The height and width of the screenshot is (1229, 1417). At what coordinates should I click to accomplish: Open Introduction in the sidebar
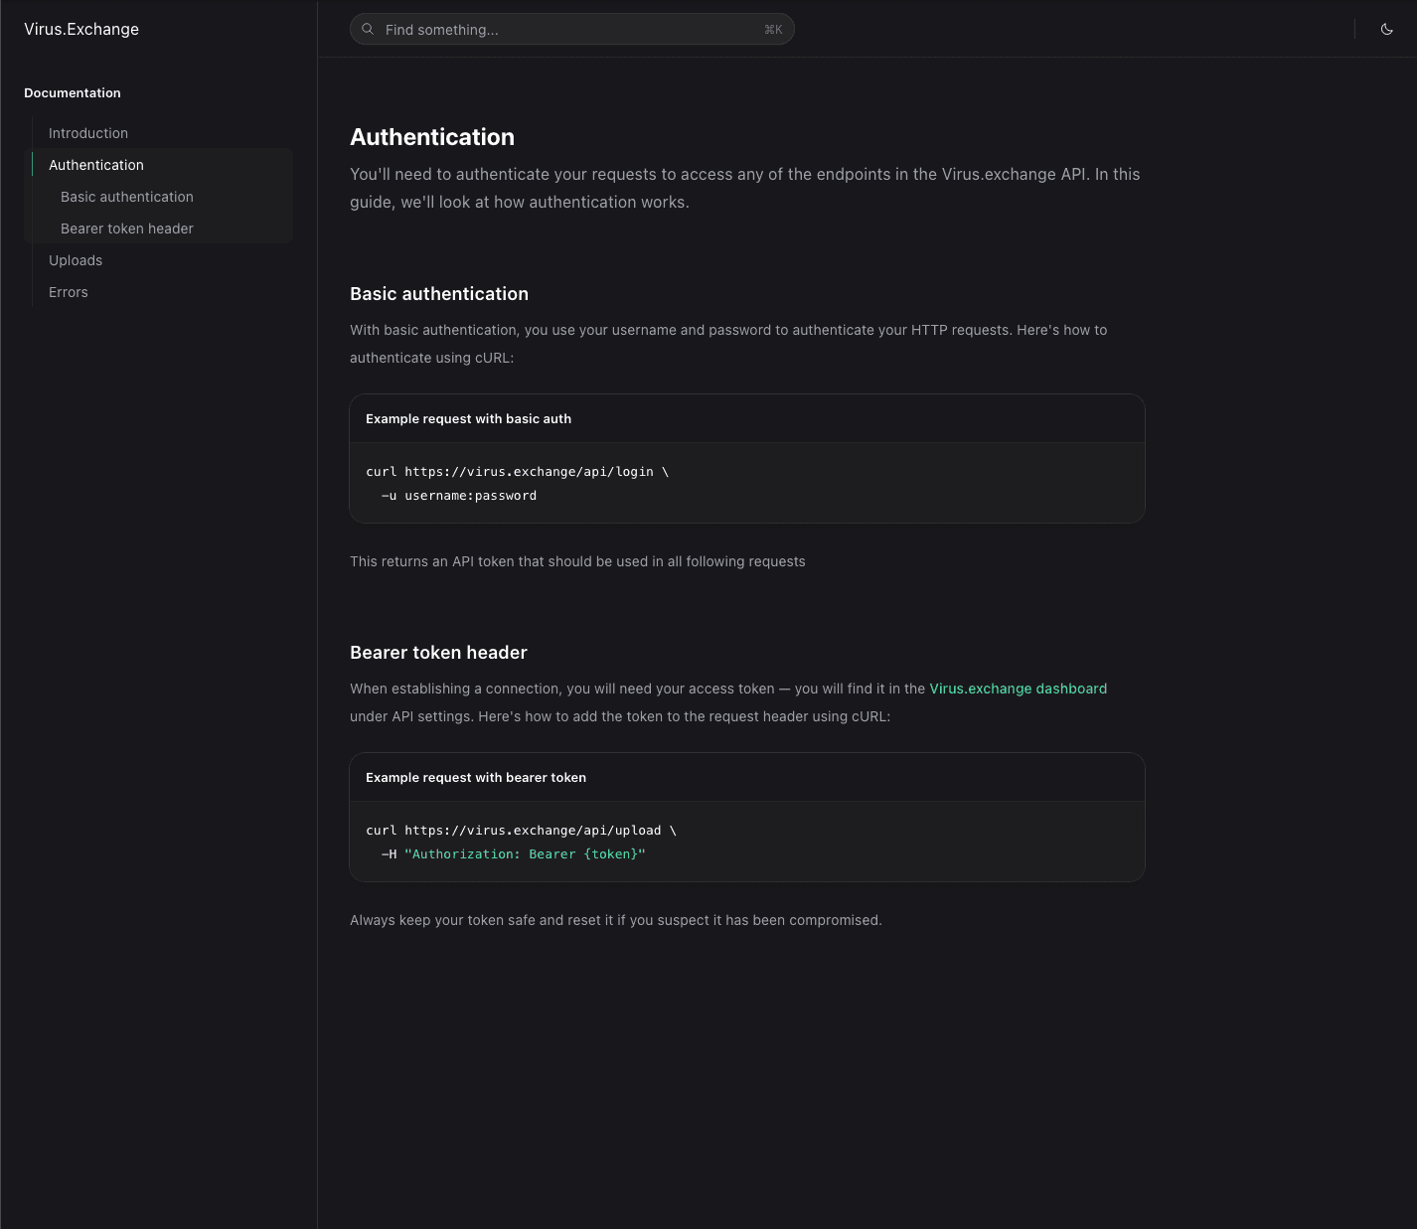point(88,133)
